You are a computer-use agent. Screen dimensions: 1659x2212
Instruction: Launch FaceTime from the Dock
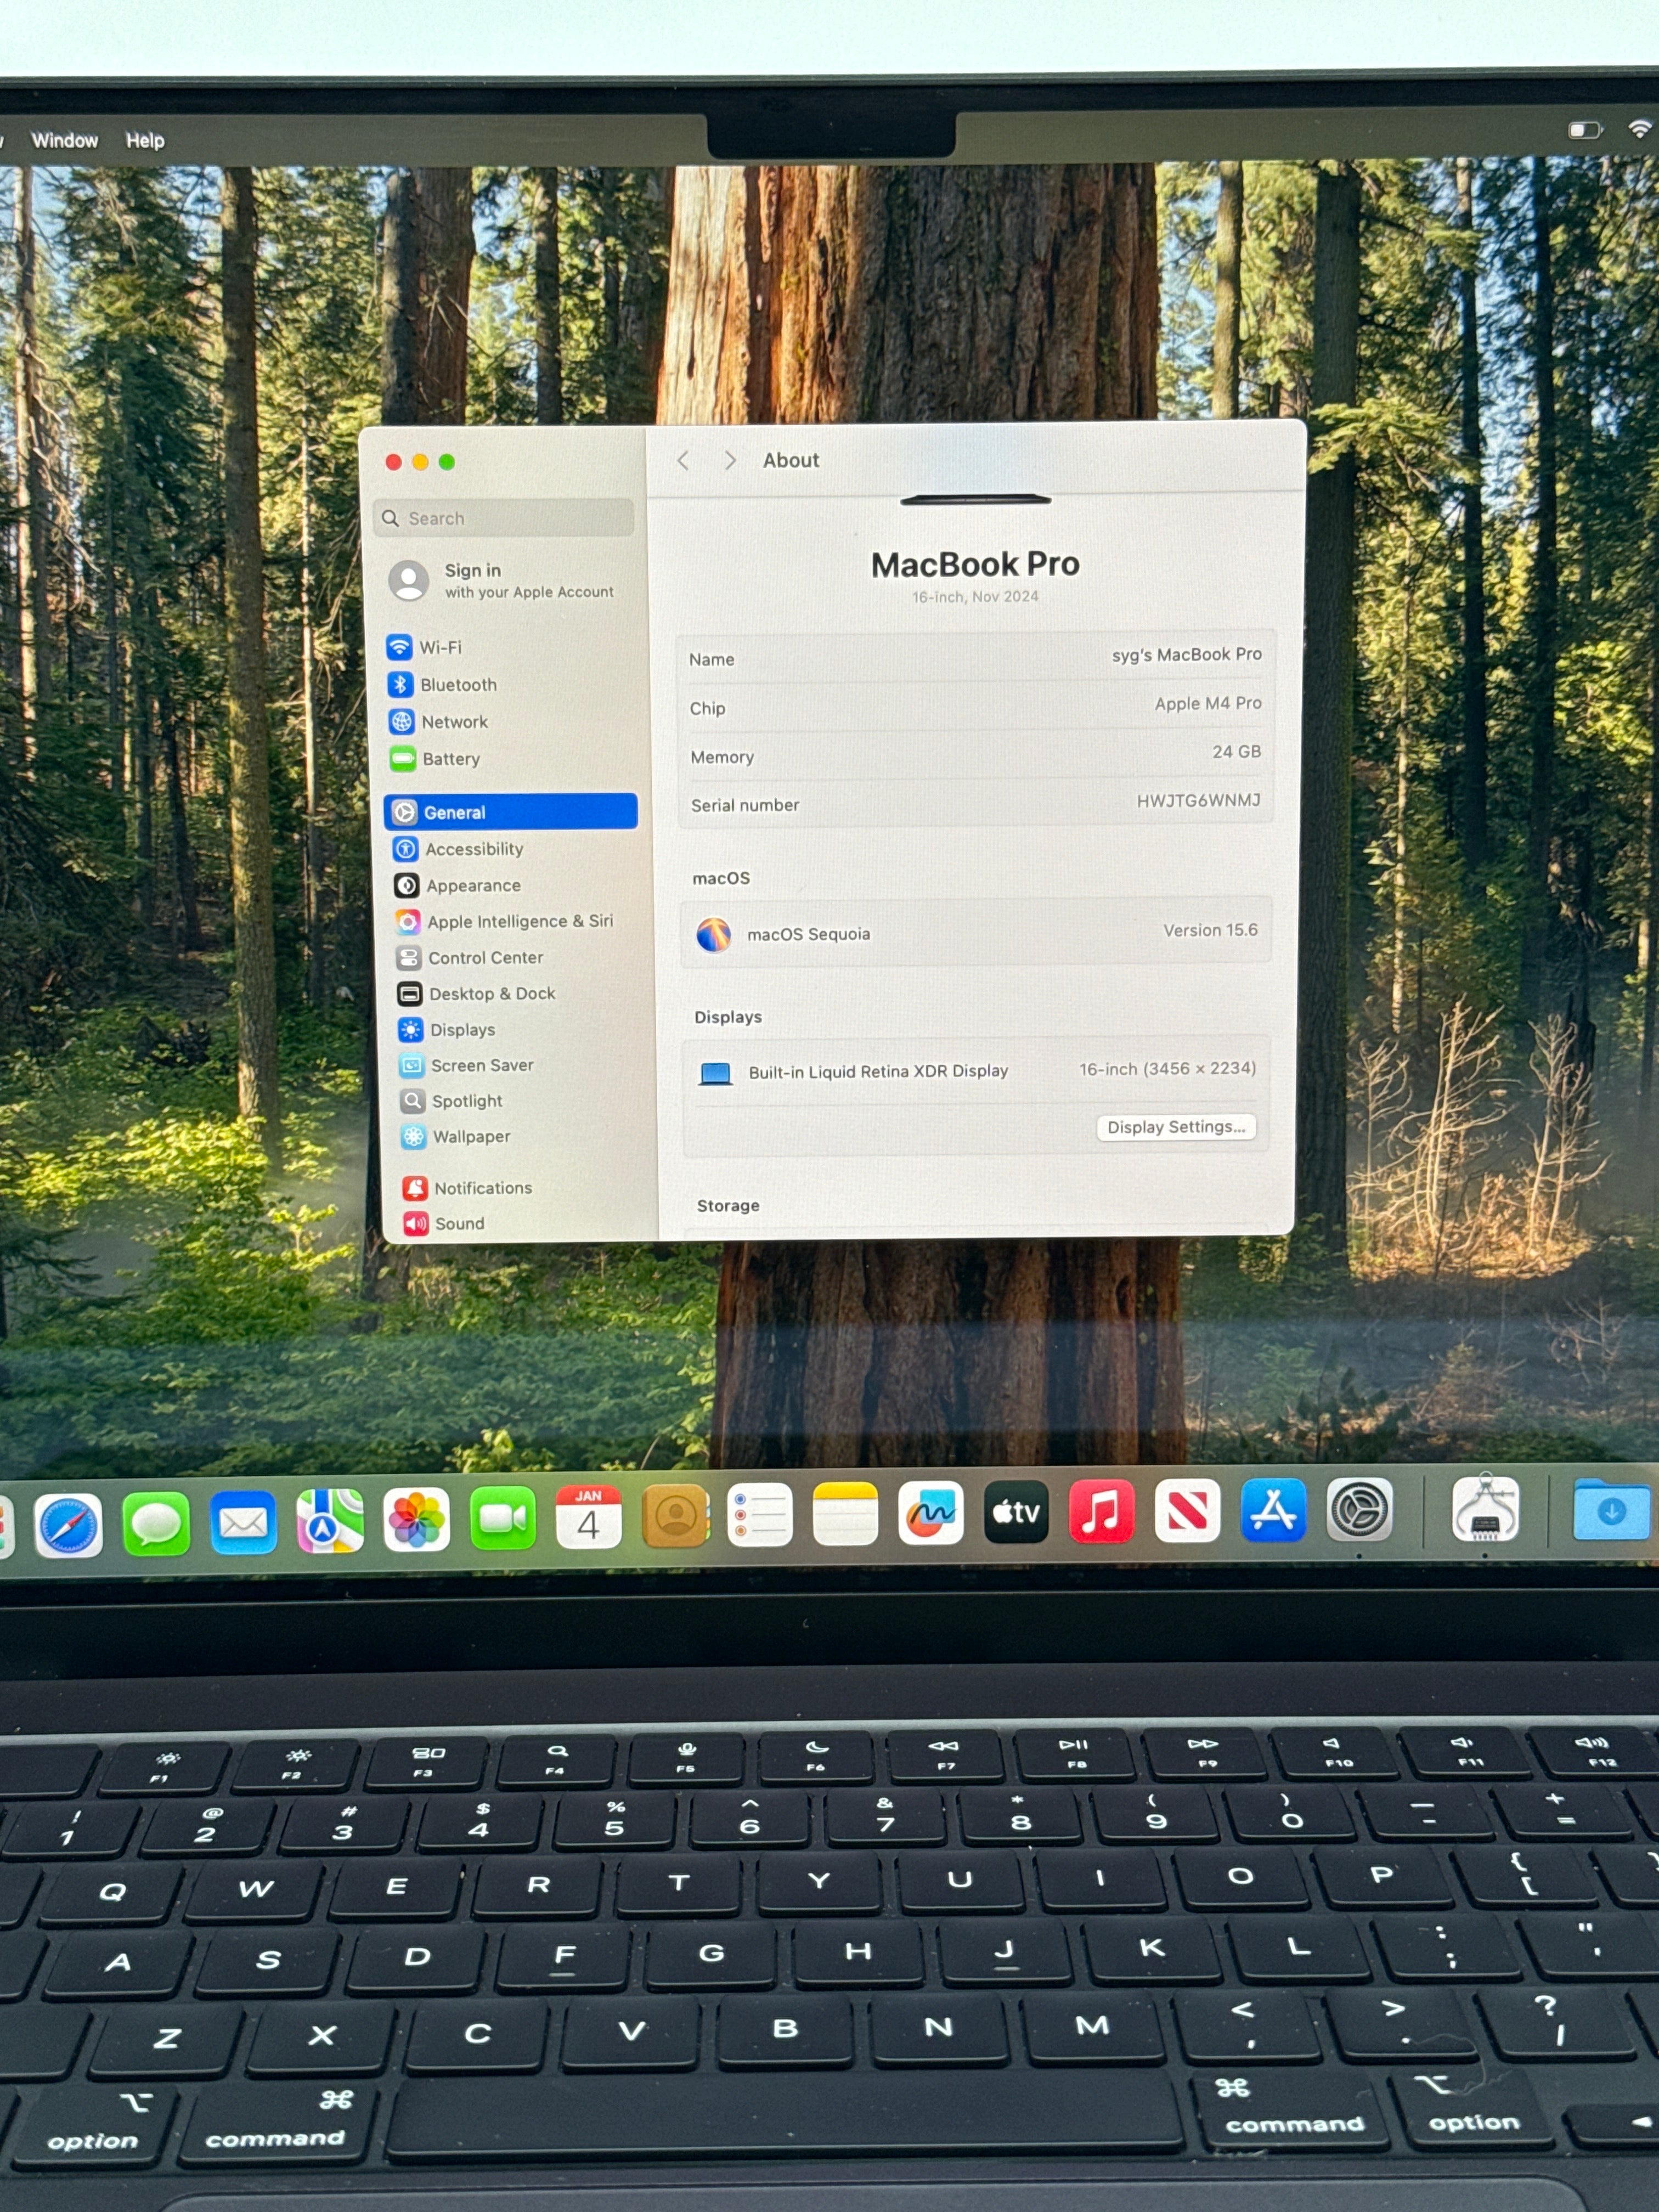pyautogui.click(x=502, y=1518)
